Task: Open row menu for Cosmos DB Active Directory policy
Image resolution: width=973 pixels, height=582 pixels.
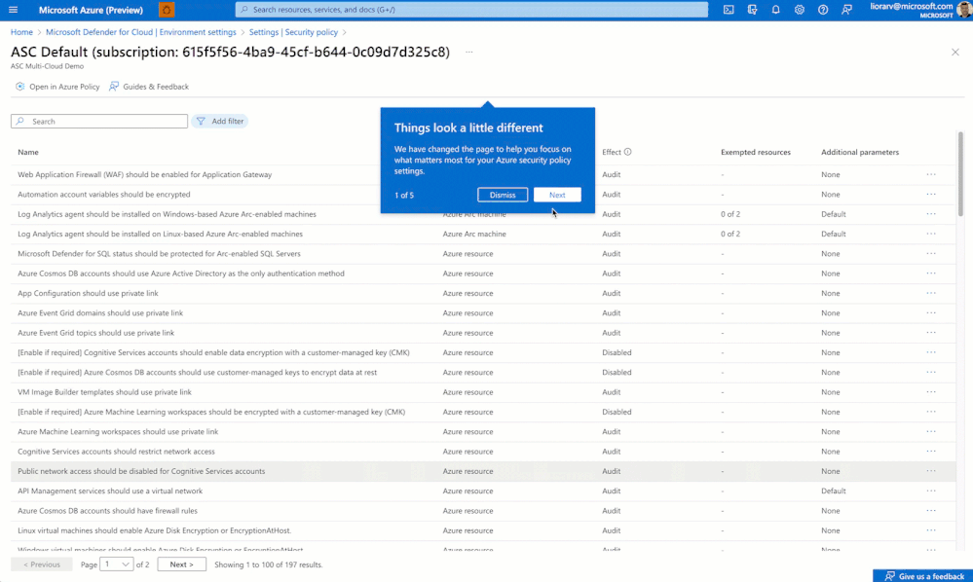Action: pyautogui.click(x=931, y=273)
